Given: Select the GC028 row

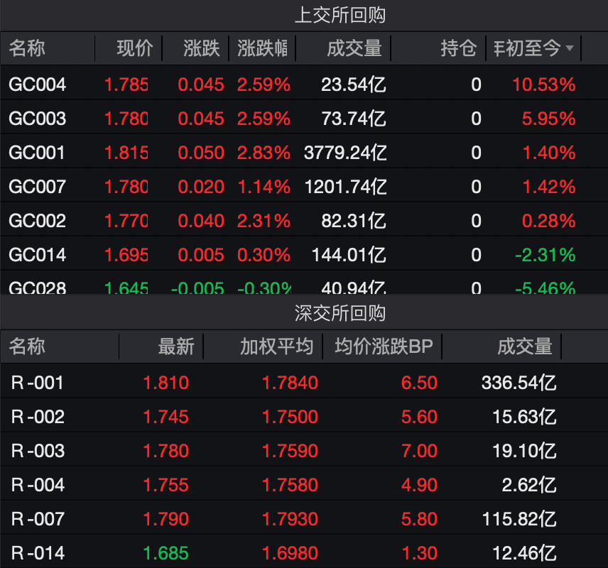Looking at the screenshot, I should [x=304, y=288].
